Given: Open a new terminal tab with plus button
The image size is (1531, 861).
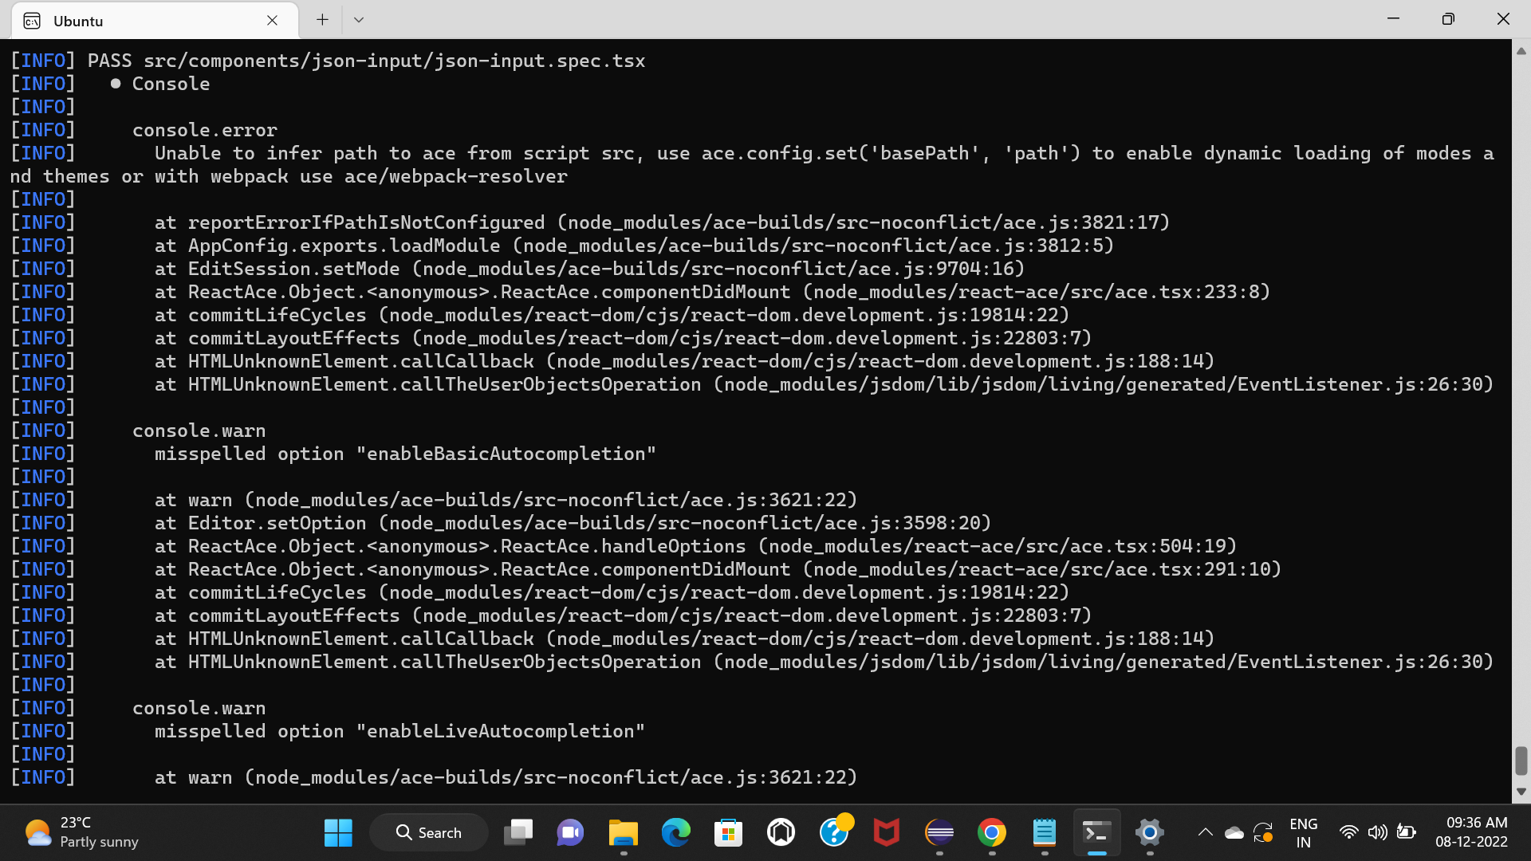Looking at the screenshot, I should [321, 19].
